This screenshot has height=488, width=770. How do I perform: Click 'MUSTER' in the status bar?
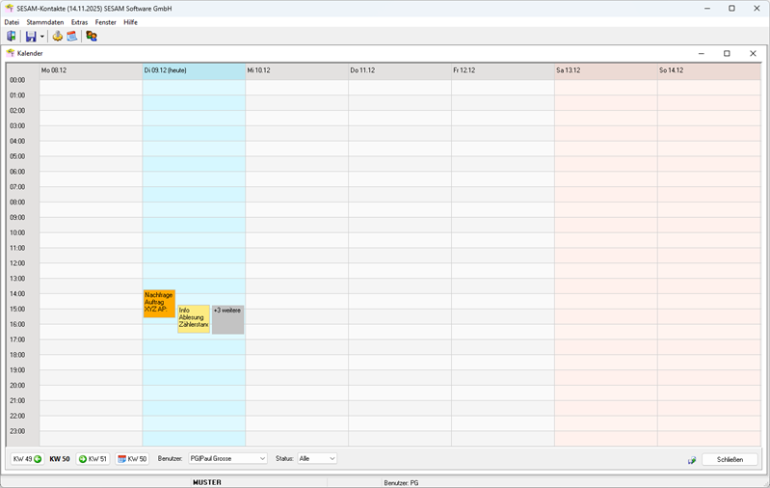coord(207,482)
